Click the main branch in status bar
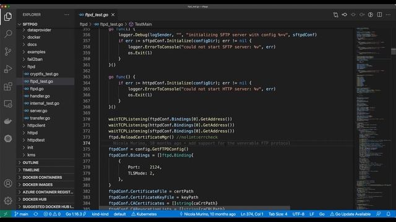Viewport: 396px width, 222px height. (x=21, y=214)
